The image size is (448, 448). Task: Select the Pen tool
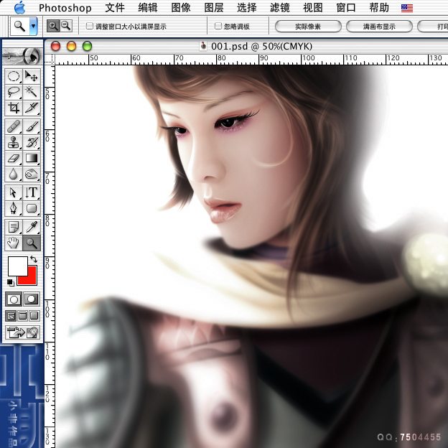coord(14,208)
